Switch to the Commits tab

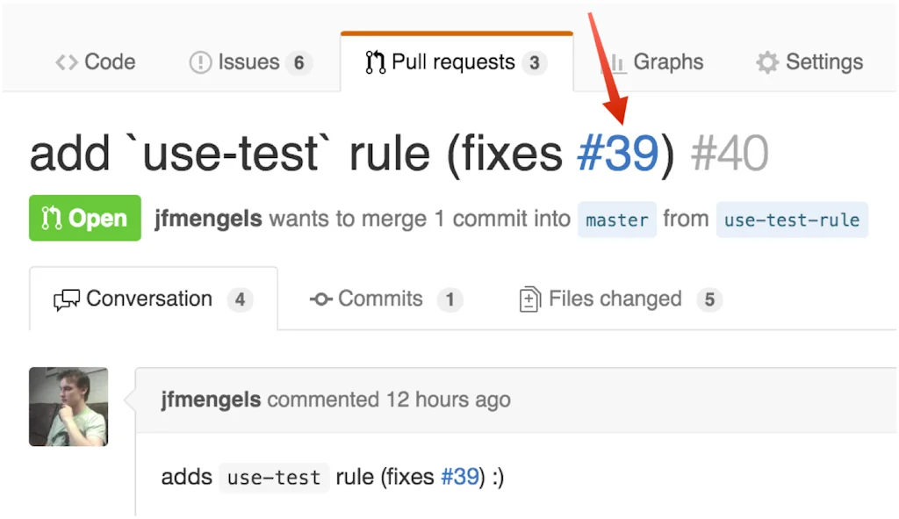[x=380, y=299]
